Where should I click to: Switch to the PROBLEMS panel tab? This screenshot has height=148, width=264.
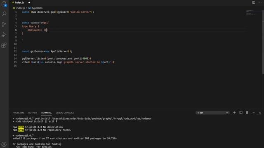(x=18, y=113)
